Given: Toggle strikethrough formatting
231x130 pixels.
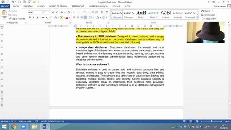Looking at the screenshot, I should click(x=43, y=17).
